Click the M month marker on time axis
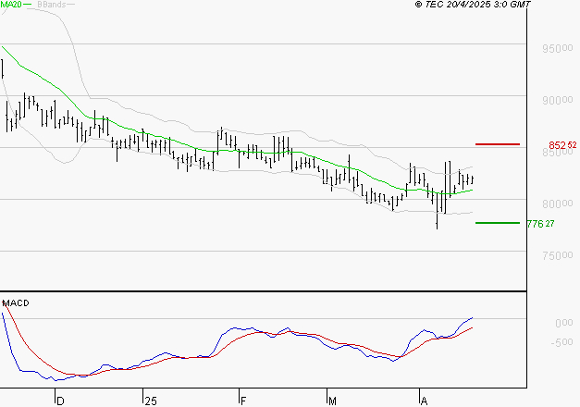580x407 pixels. pyautogui.click(x=332, y=401)
